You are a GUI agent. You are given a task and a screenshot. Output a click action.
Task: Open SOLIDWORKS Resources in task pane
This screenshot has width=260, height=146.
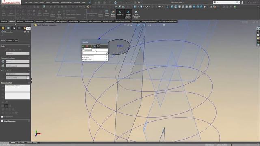tap(258, 28)
